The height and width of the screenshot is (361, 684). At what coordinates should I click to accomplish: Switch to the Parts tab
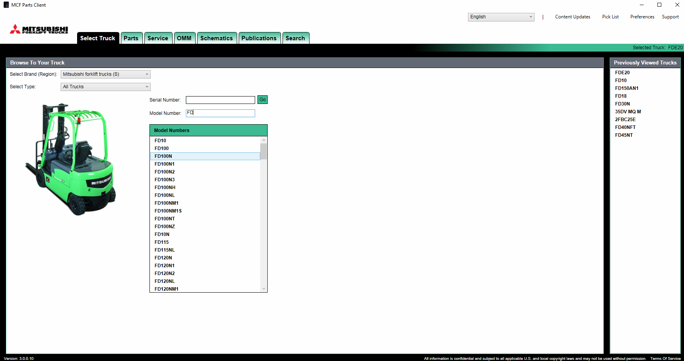[131, 38]
